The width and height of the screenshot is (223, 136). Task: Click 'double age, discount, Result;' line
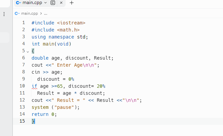pyautogui.click(x=73, y=58)
